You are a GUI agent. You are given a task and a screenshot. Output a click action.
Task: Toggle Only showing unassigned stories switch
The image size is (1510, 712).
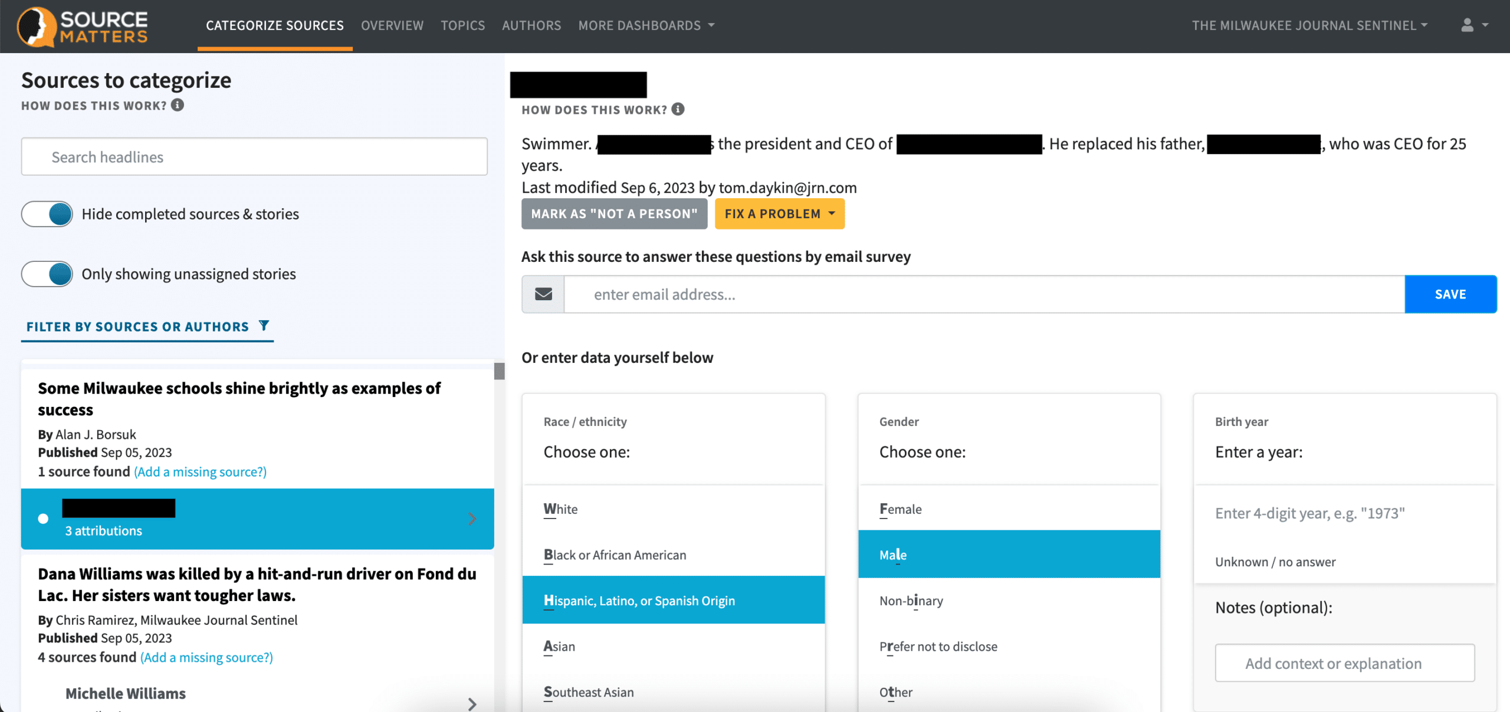point(47,274)
